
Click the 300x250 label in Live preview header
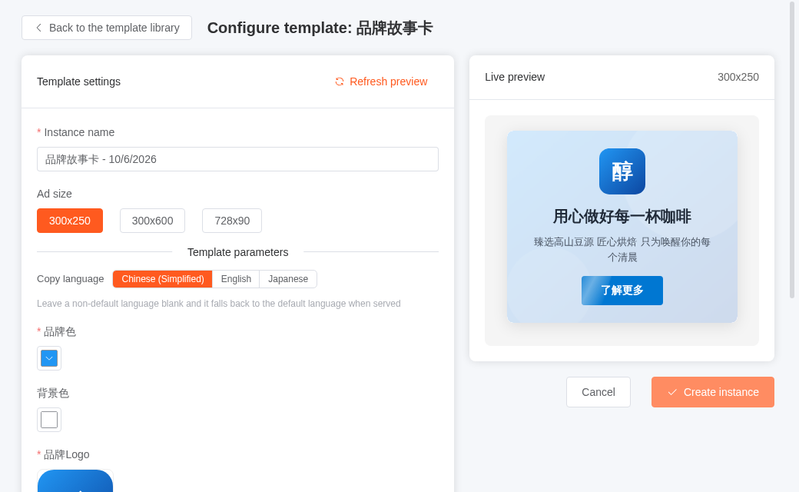[x=738, y=77]
